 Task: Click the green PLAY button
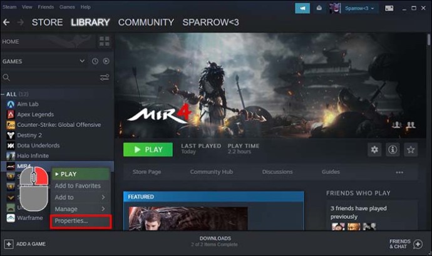click(148, 150)
